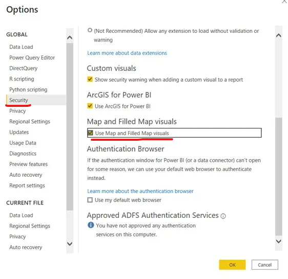Screen dimensions: 288x279
Task: Select Report settings category
Action: [27, 185]
